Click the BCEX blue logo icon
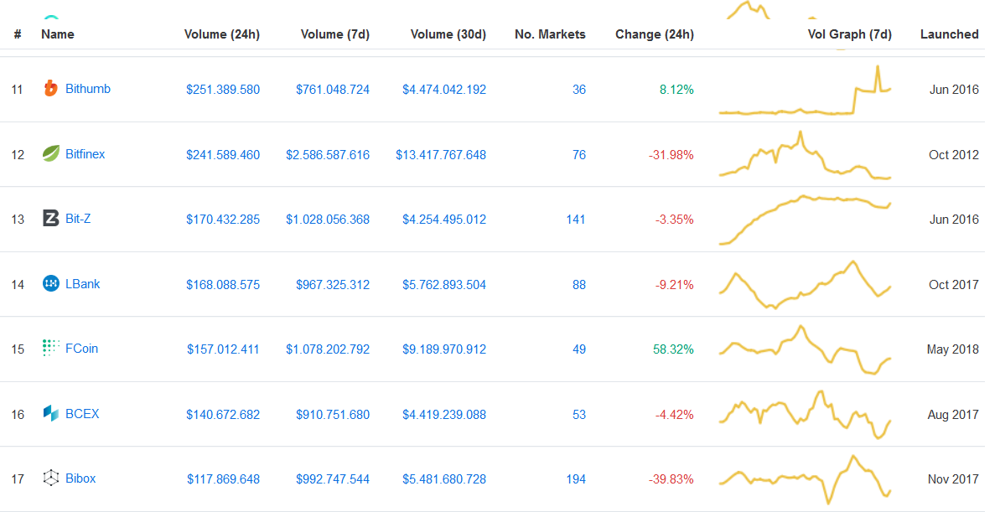The width and height of the screenshot is (1000, 512). click(x=50, y=413)
